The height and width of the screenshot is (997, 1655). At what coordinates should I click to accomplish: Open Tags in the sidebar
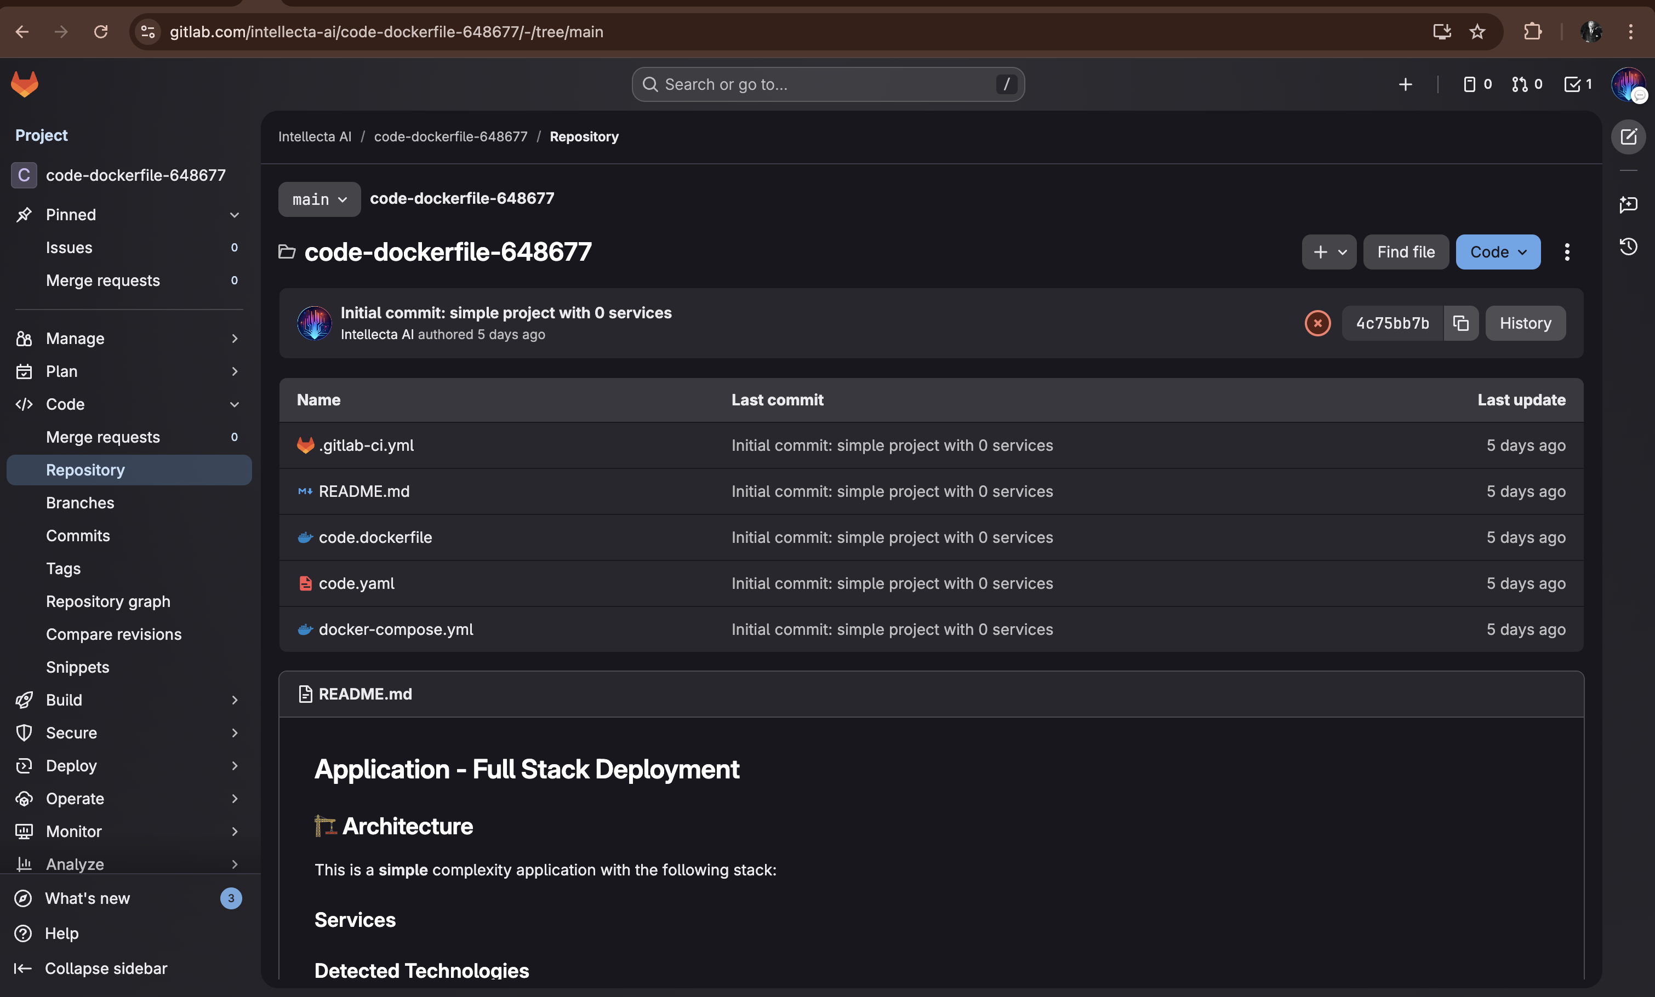(129, 569)
